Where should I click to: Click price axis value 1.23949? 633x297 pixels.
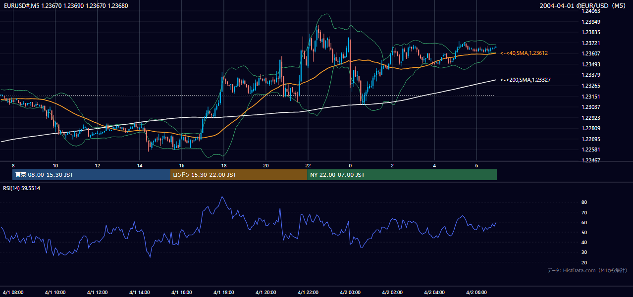[590, 22]
